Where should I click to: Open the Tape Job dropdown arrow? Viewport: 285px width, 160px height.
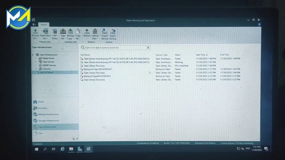65,39
